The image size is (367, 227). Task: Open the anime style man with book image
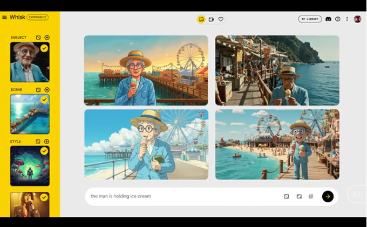pos(146,144)
